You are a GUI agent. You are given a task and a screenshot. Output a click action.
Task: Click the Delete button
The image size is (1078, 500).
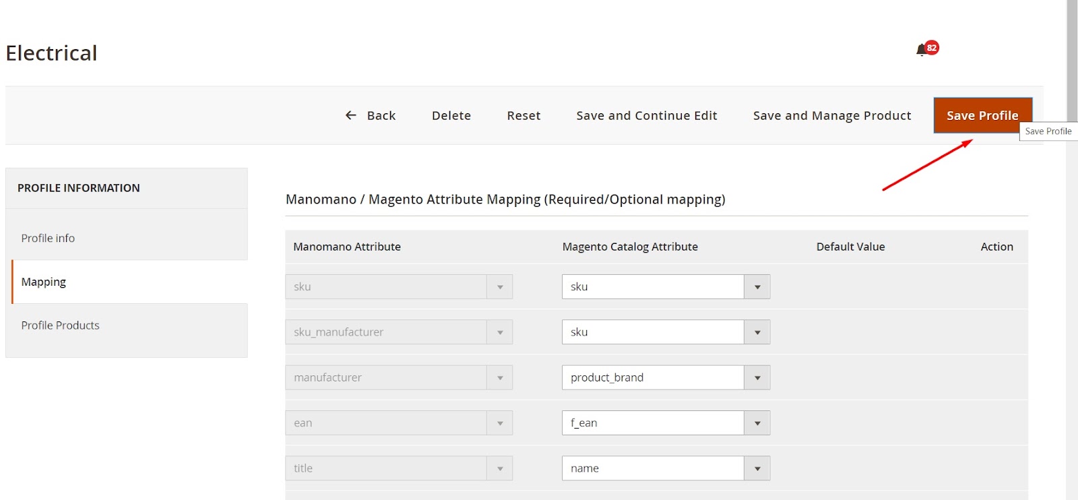click(x=451, y=115)
